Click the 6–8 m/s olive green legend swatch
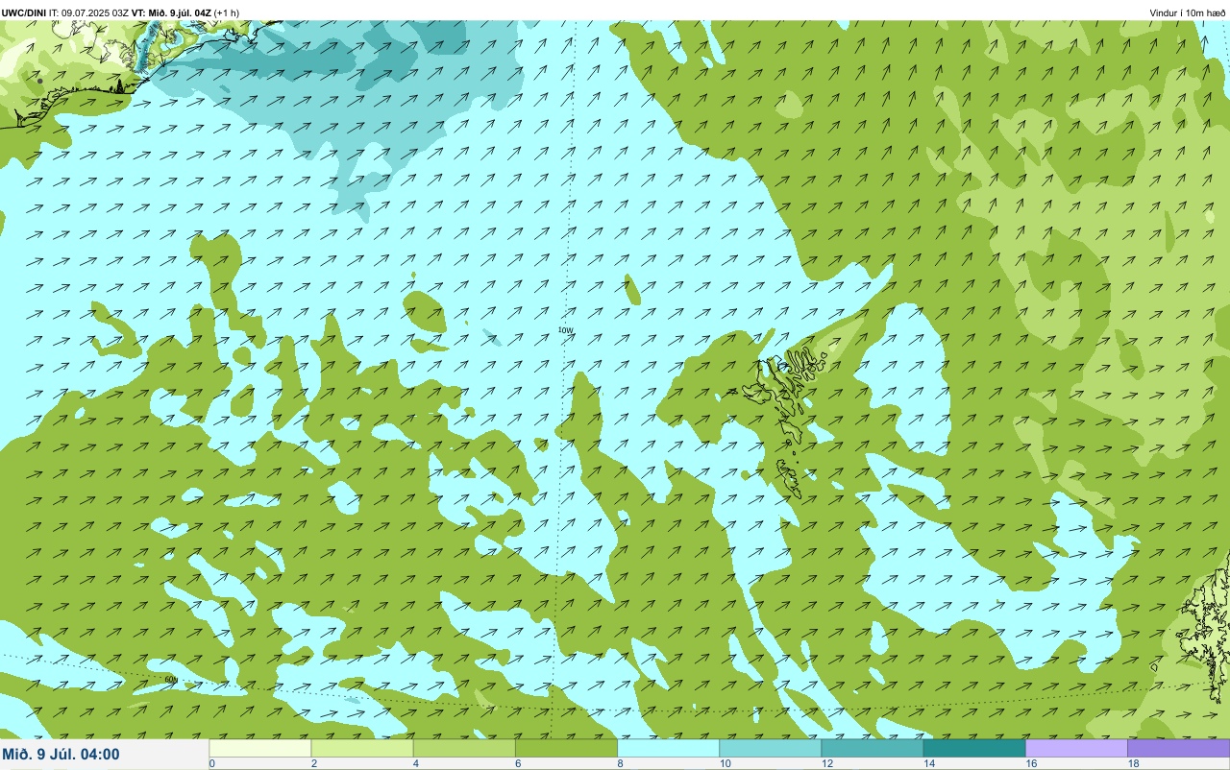The height and width of the screenshot is (770, 1230). (566, 748)
